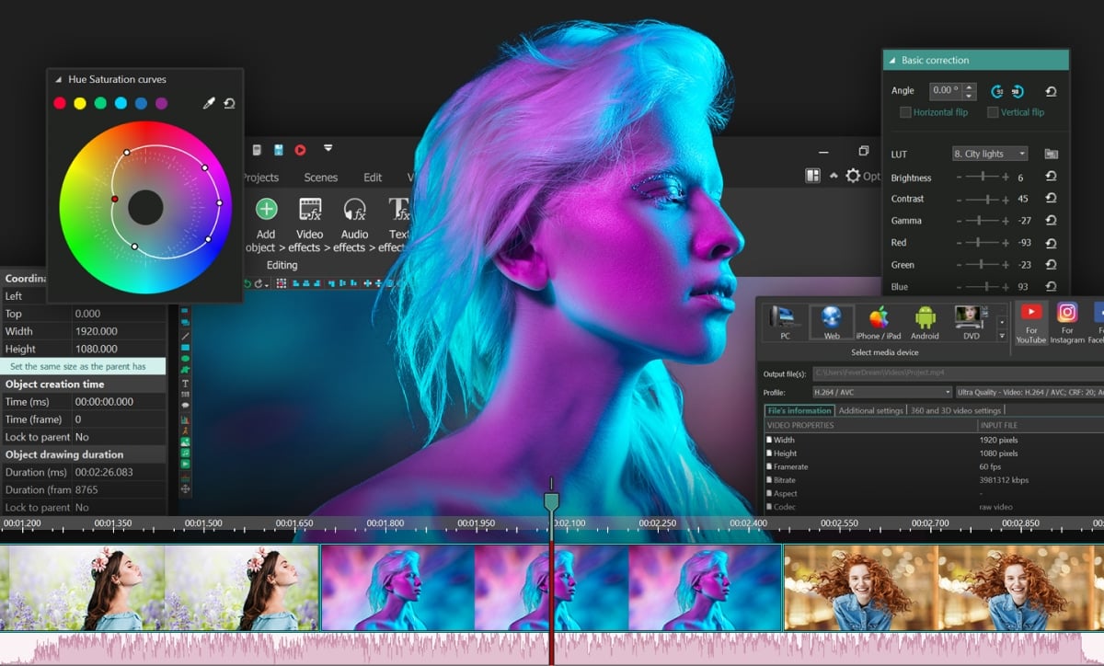This screenshot has height=666, width=1104.
Task: Switch to Additional settings tab
Action: (871, 410)
